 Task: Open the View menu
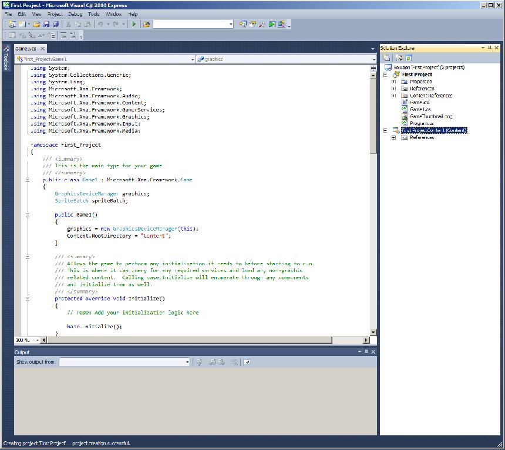pos(37,14)
